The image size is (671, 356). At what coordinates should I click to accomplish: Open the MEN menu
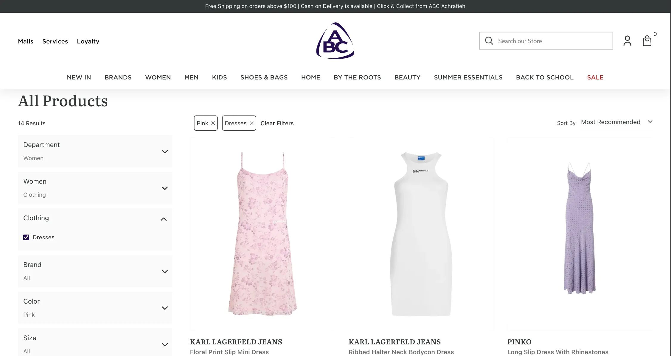pyautogui.click(x=191, y=77)
